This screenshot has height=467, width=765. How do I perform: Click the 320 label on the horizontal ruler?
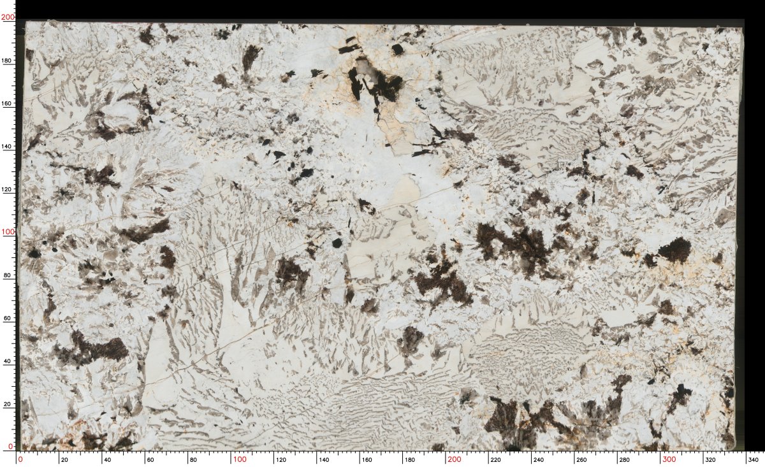(x=710, y=459)
